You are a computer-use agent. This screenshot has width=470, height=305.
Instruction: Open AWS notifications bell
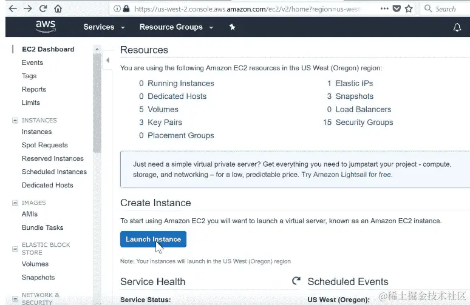(x=457, y=27)
